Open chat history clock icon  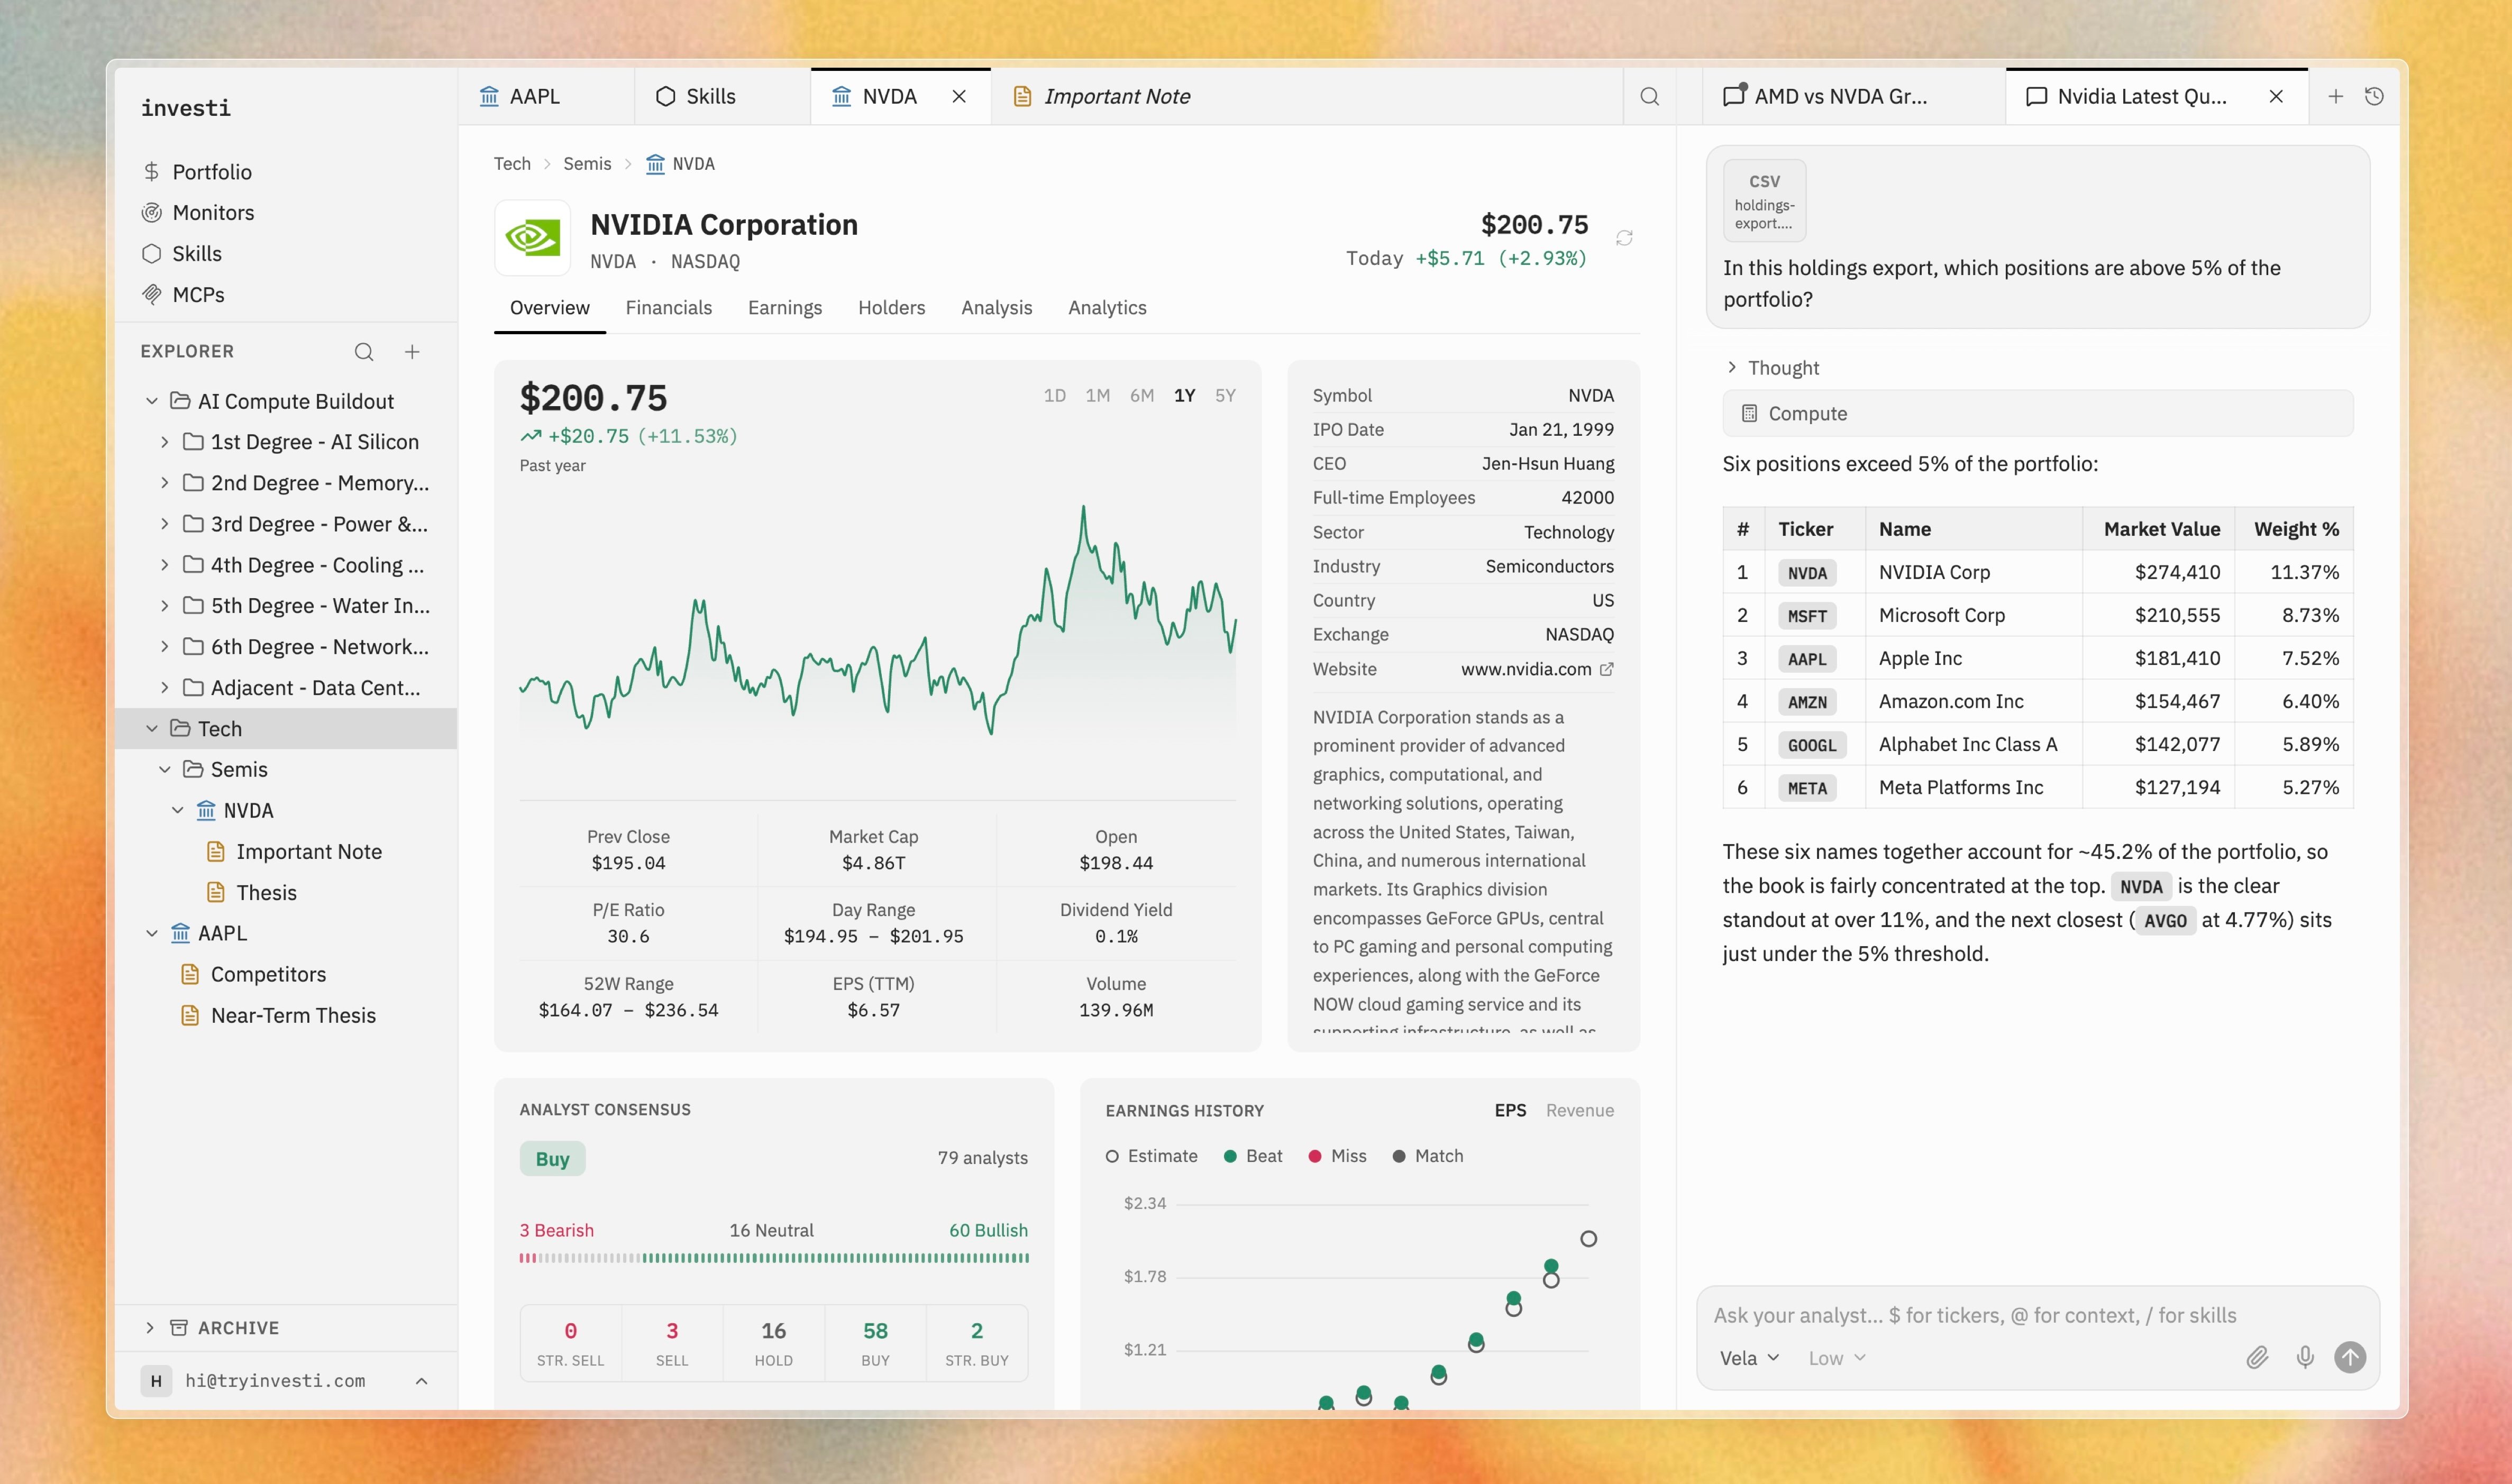(x=2374, y=97)
